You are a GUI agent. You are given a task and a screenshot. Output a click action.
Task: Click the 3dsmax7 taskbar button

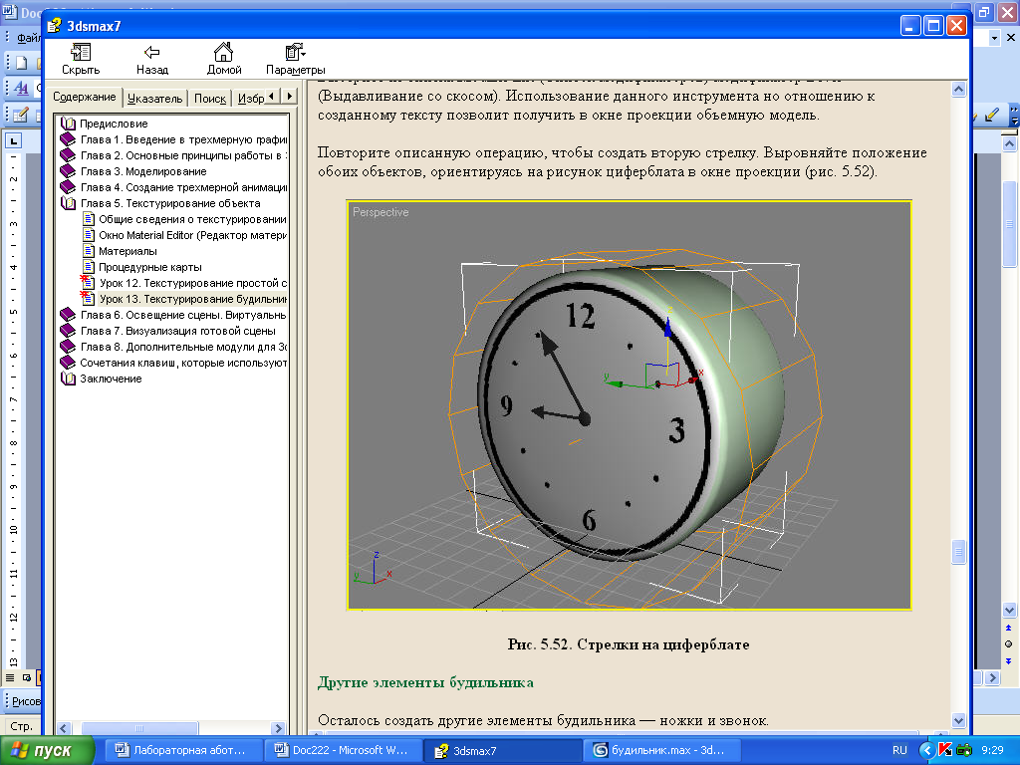pos(502,750)
